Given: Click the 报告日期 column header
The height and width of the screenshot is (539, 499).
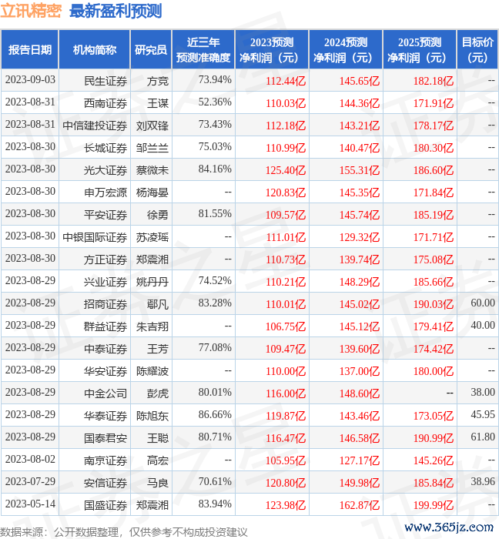Looking at the screenshot, I should [x=30, y=50].
